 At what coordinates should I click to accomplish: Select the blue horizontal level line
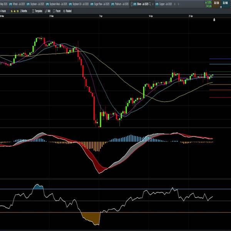pos(220,59)
